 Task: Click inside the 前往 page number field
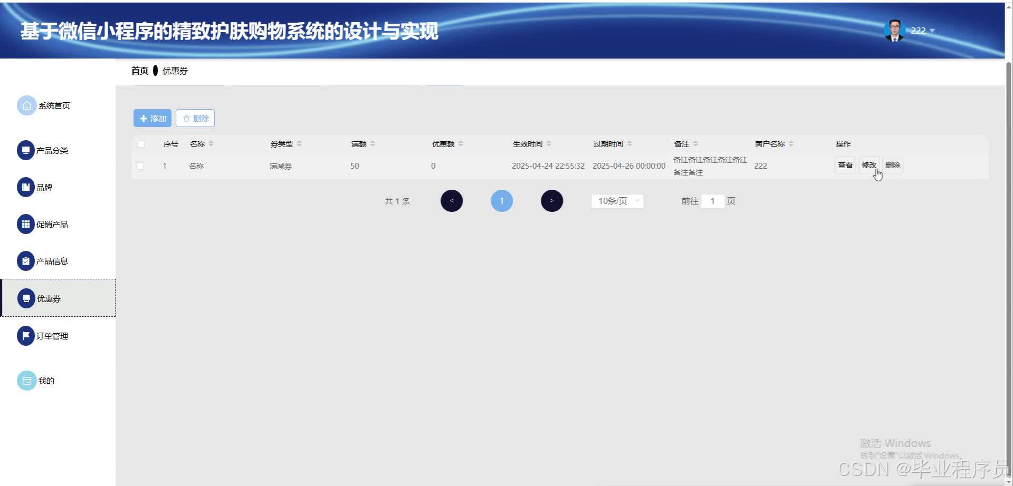[713, 201]
